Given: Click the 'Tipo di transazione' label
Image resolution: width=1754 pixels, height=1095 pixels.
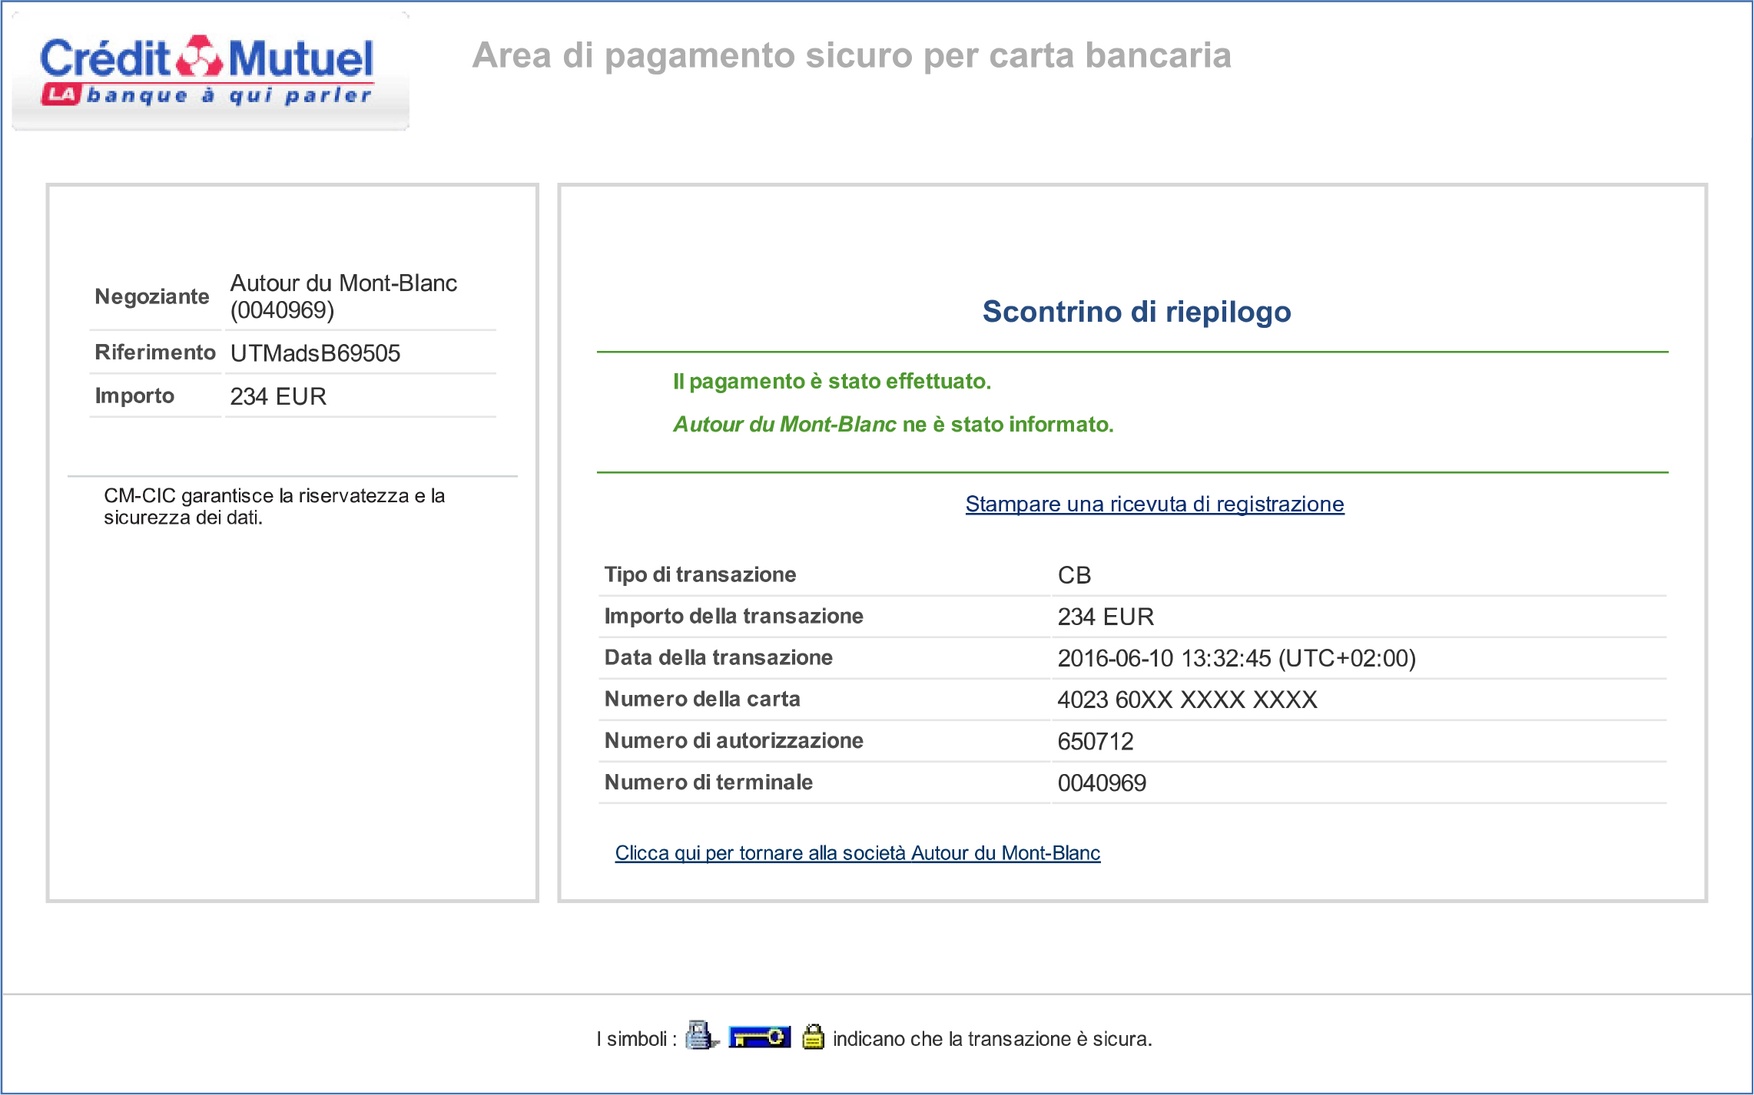Looking at the screenshot, I should tap(700, 574).
